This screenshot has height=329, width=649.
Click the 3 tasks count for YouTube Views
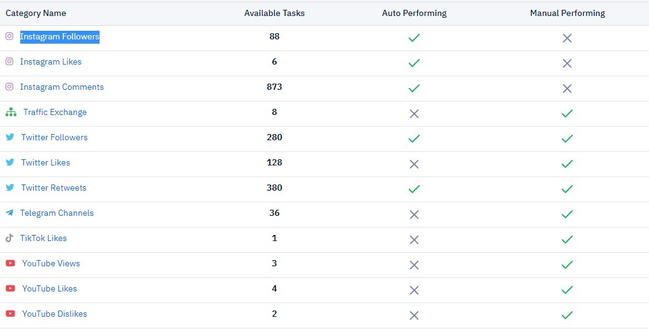[275, 263]
